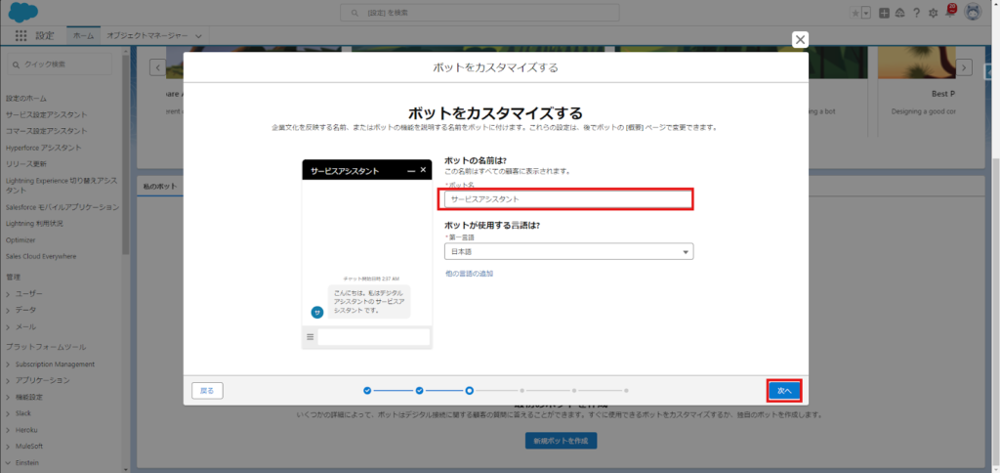Click the chat greeting message bubble
Viewport: 1000px width, 473px height.
pyautogui.click(x=369, y=302)
